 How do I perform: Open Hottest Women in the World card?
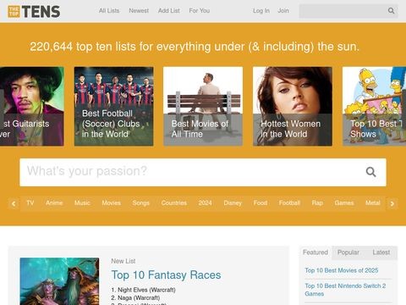click(x=293, y=106)
